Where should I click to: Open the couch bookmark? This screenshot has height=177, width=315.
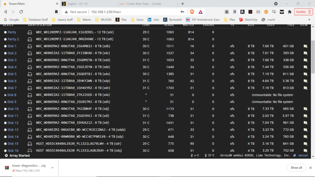pos(268,19)
